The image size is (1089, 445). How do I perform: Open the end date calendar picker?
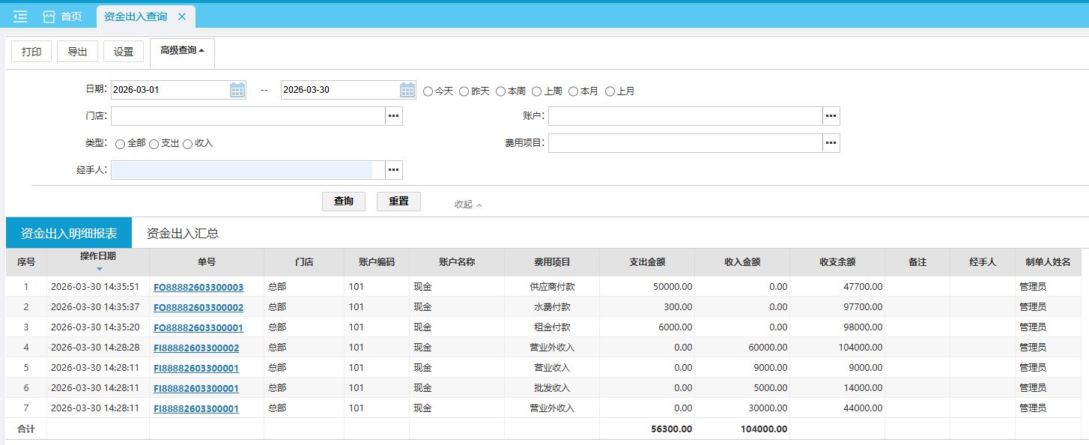pyautogui.click(x=407, y=90)
